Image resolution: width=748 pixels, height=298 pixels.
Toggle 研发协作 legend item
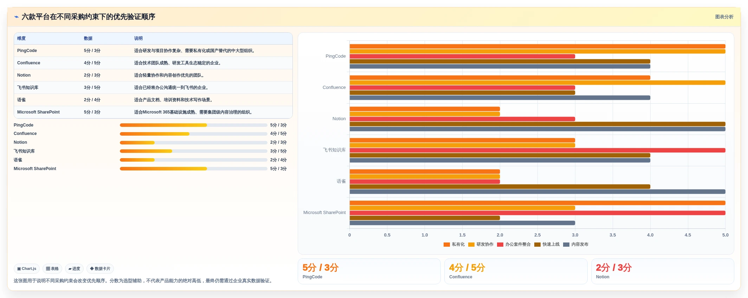[x=481, y=245]
